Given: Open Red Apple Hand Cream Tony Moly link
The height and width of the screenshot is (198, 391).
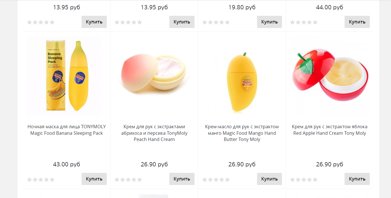Looking at the screenshot, I should (330, 130).
